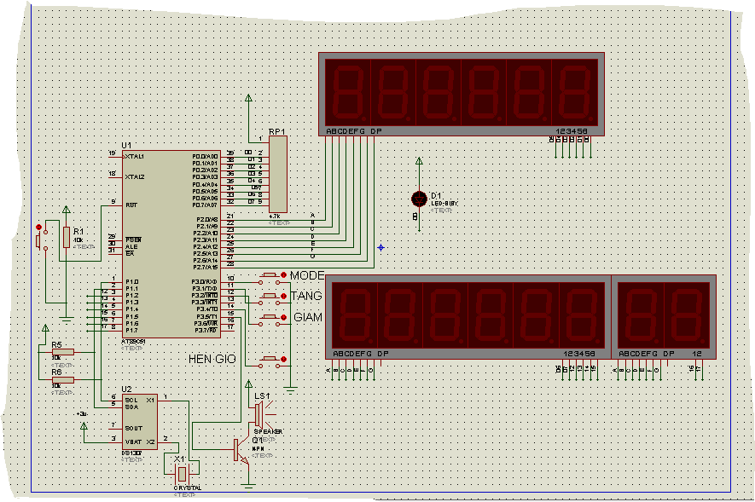Select the RP1 resistor pack component
The image size is (755, 502).
[278, 175]
